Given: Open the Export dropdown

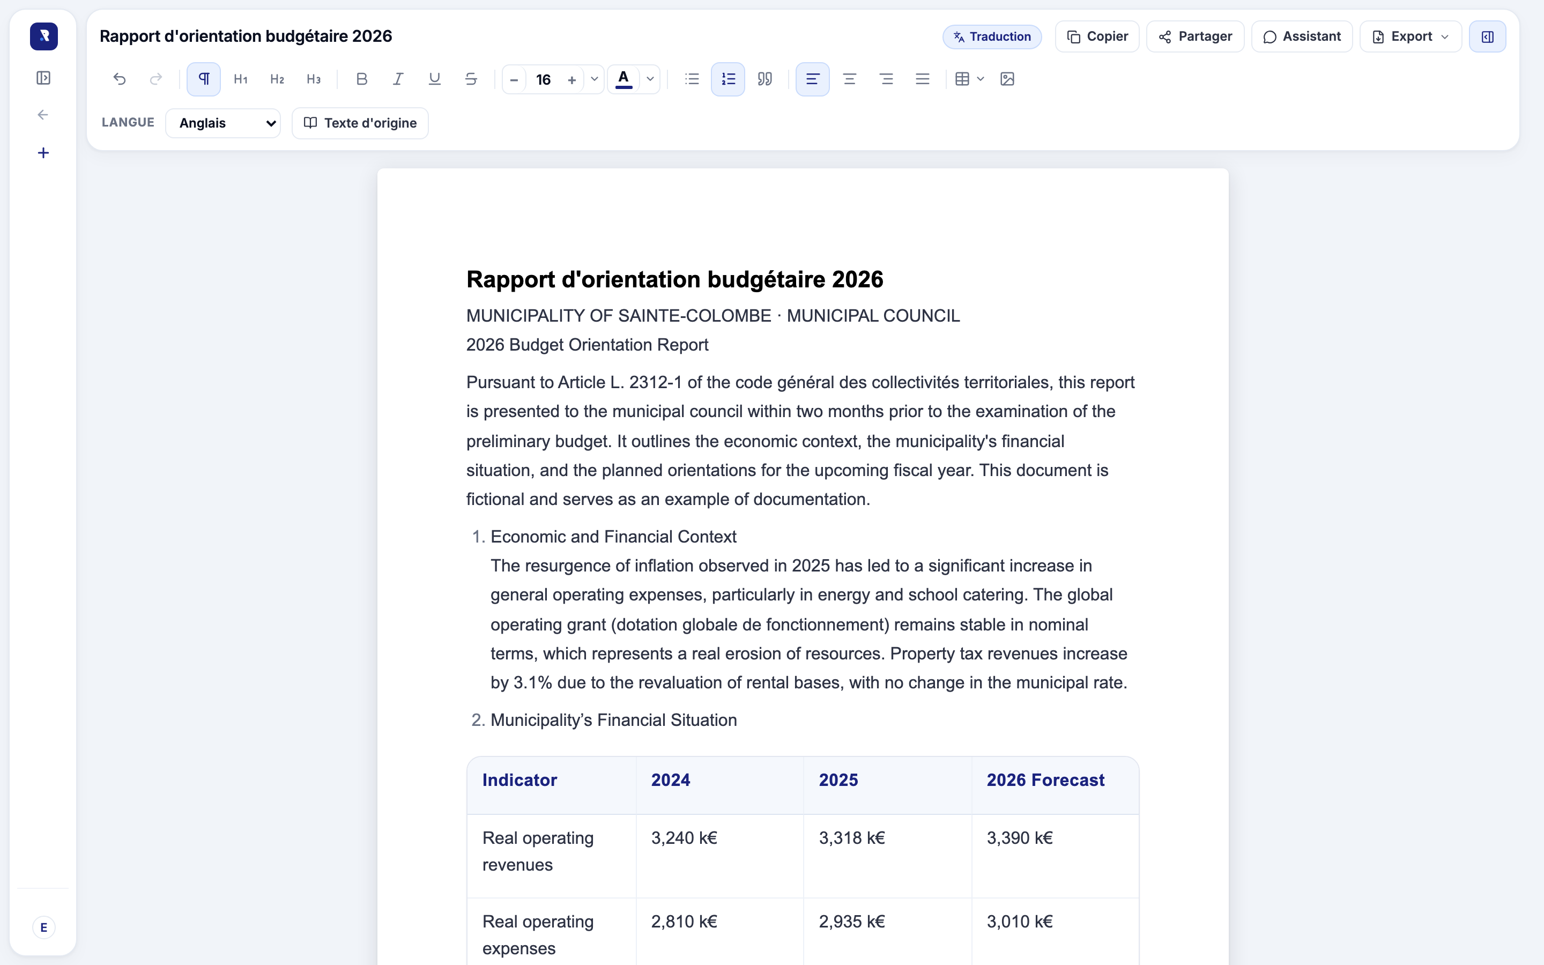Looking at the screenshot, I should click(1411, 36).
